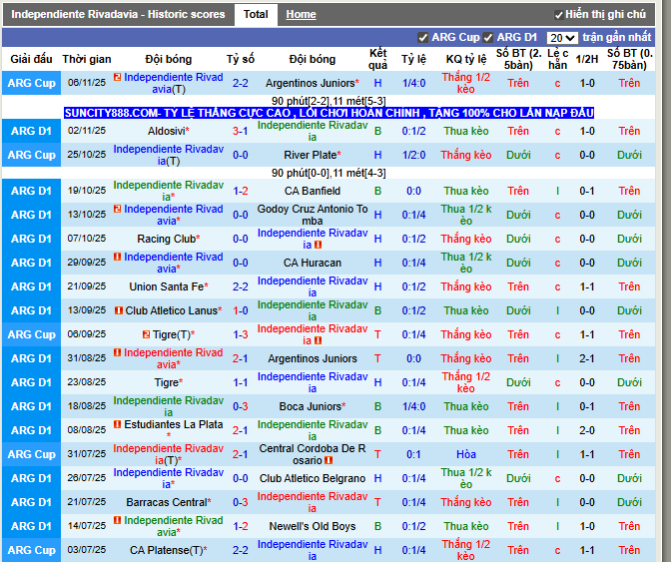Viewport: 671px width, 562px height.
Task: Click the ARG Cup label for 25/10/25
Action: point(31,155)
